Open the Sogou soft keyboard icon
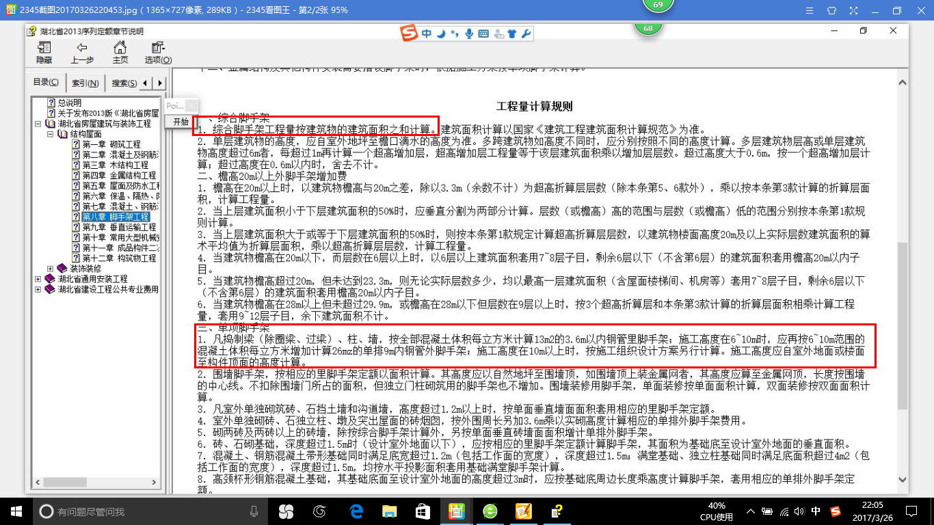 pos(483,33)
